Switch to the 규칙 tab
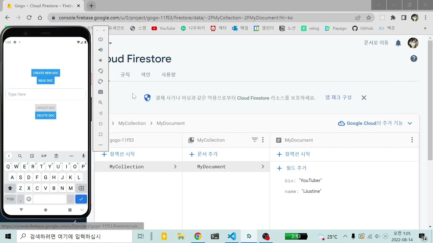433x243 pixels. pos(125,75)
